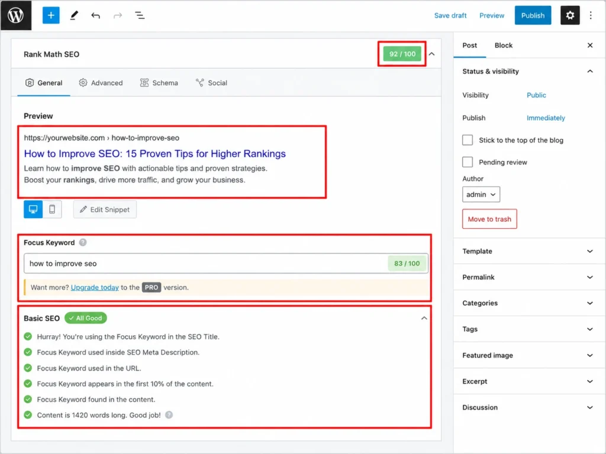Click the Upgrade today link
Viewport: 606px width, 454px height.
tap(95, 288)
